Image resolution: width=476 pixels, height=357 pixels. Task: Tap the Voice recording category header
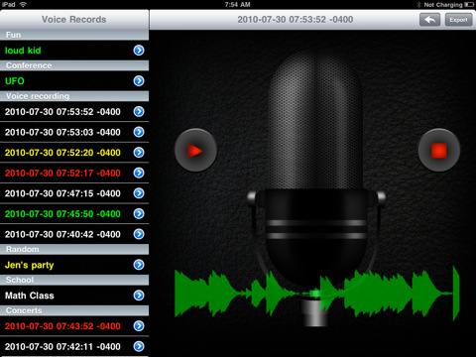pos(74,96)
